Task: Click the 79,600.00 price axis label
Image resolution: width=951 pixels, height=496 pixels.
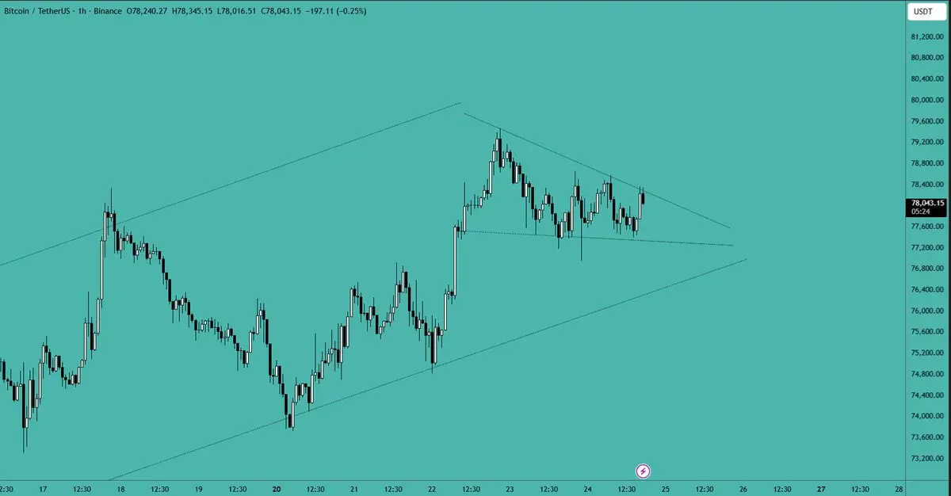Action: click(926, 121)
